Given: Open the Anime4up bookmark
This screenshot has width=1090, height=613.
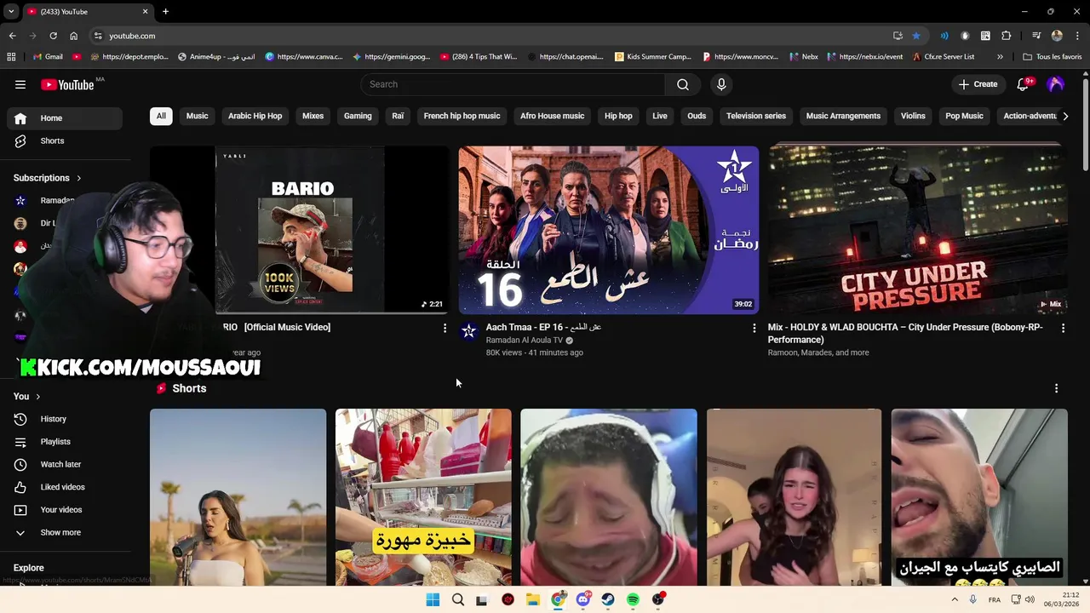Looking at the screenshot, I should [216, 57].
